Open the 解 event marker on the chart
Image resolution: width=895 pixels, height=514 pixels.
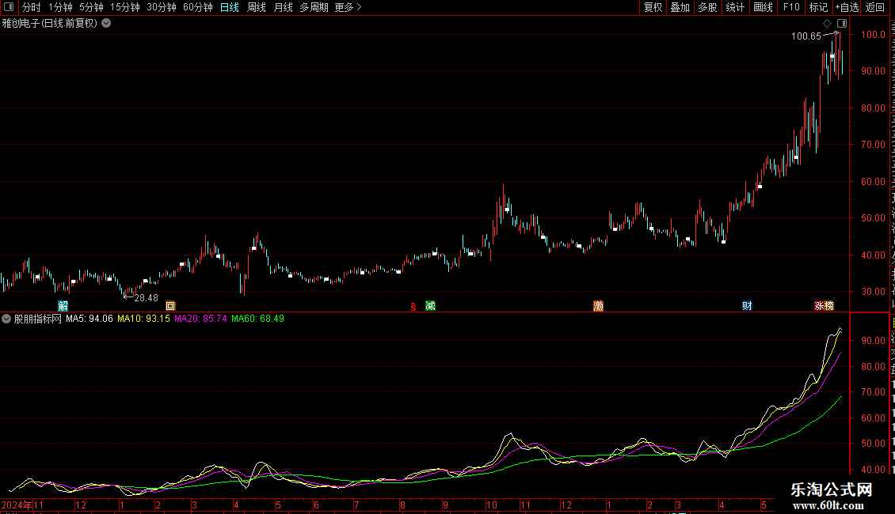[x=63, y=306]
